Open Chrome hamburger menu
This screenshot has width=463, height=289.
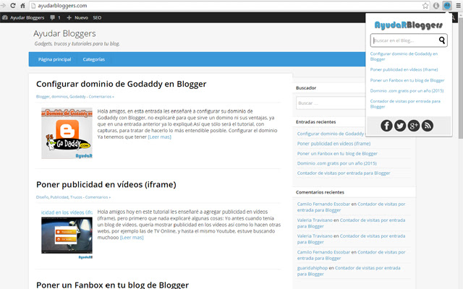[458, 6]
